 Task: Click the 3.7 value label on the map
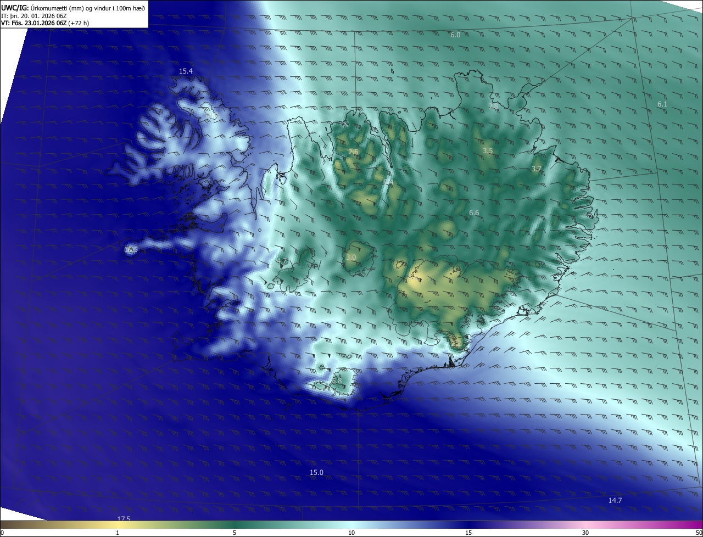537,169
